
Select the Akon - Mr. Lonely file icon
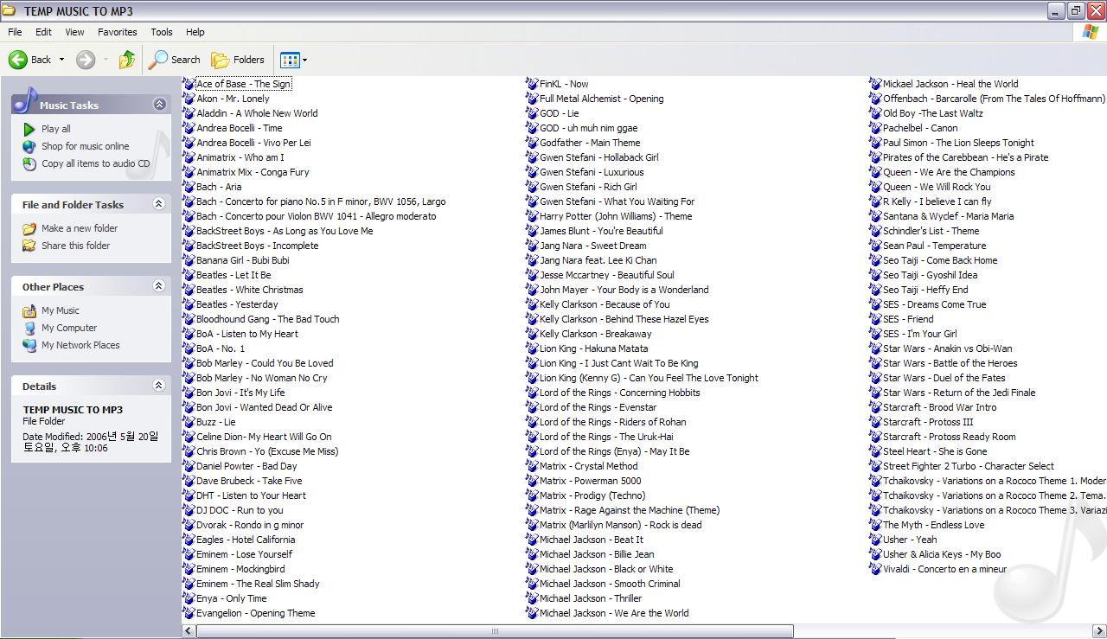coord(189,99)
